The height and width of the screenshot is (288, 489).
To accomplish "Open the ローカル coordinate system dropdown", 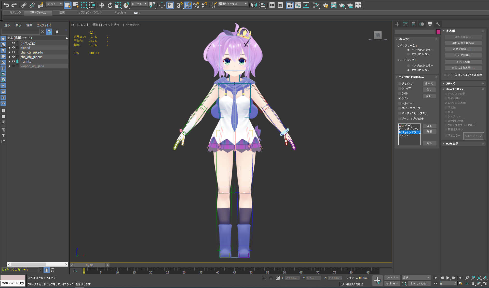I will point(139,4).
